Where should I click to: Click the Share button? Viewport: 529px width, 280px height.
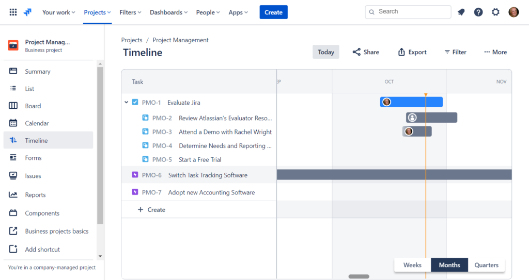click(x=366, y=52)
